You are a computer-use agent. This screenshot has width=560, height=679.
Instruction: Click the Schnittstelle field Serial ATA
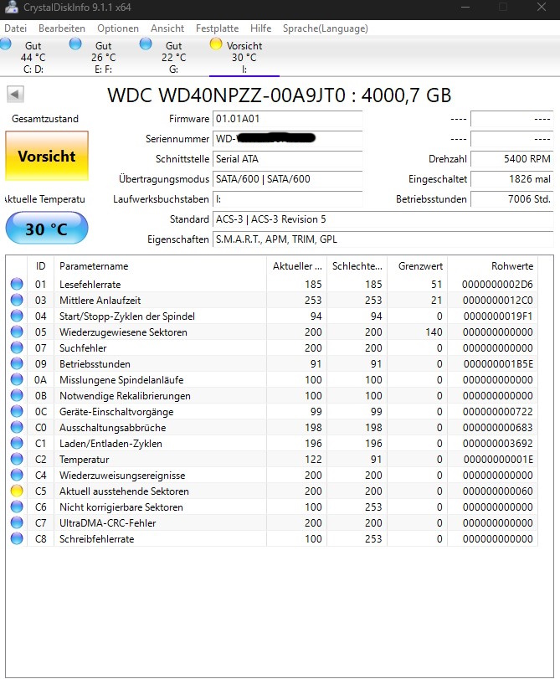(288, 159)
